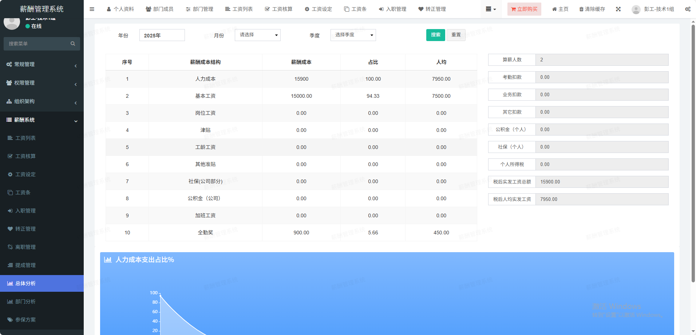Viewport: 696px width, 335px height.
Task: Open the list layout menu icon in top bar
Action: (490, 9)
